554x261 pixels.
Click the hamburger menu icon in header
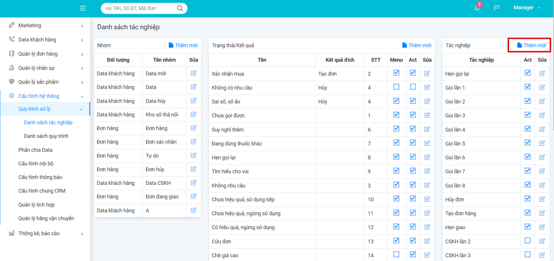(83, 8)
